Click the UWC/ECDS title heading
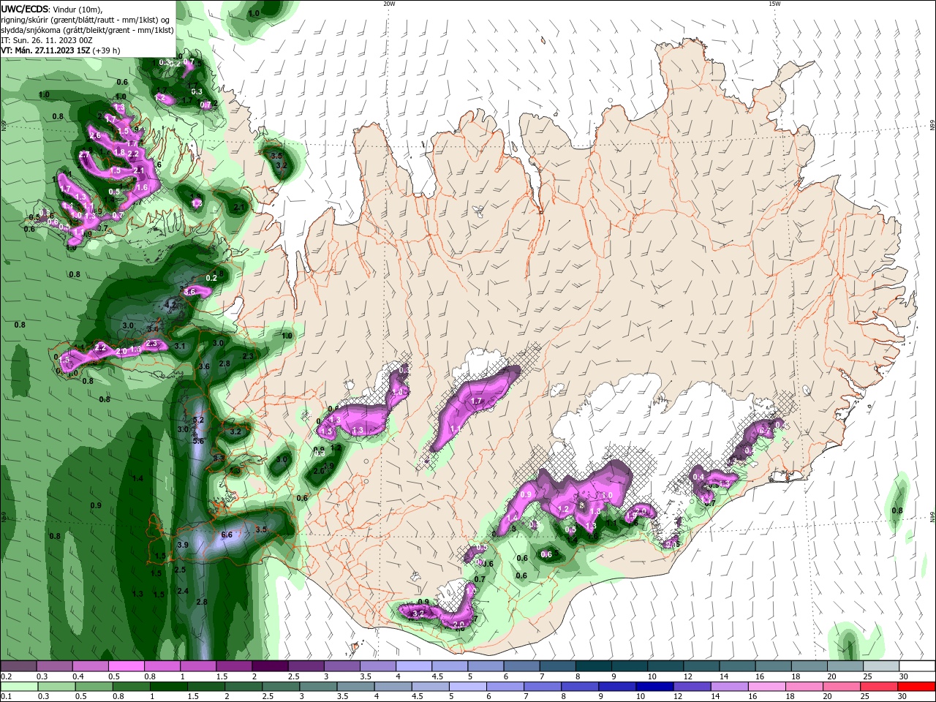Image resolution: width=936 pixels, height=702 pixels. tap(24, 10)
